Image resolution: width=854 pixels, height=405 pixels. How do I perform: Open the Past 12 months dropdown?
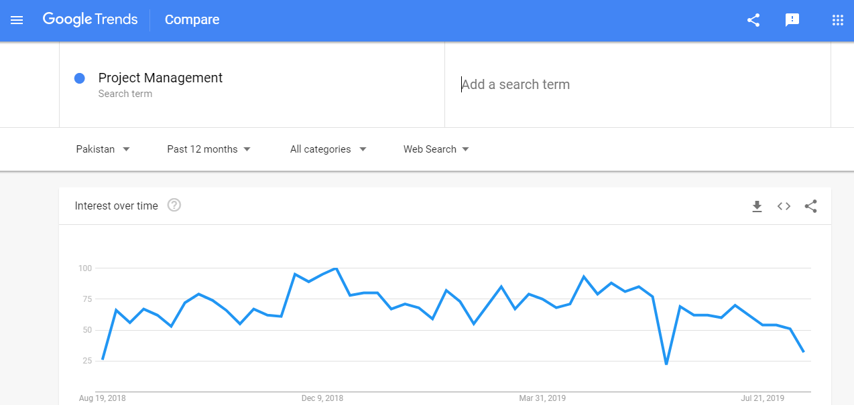[208, 149]
